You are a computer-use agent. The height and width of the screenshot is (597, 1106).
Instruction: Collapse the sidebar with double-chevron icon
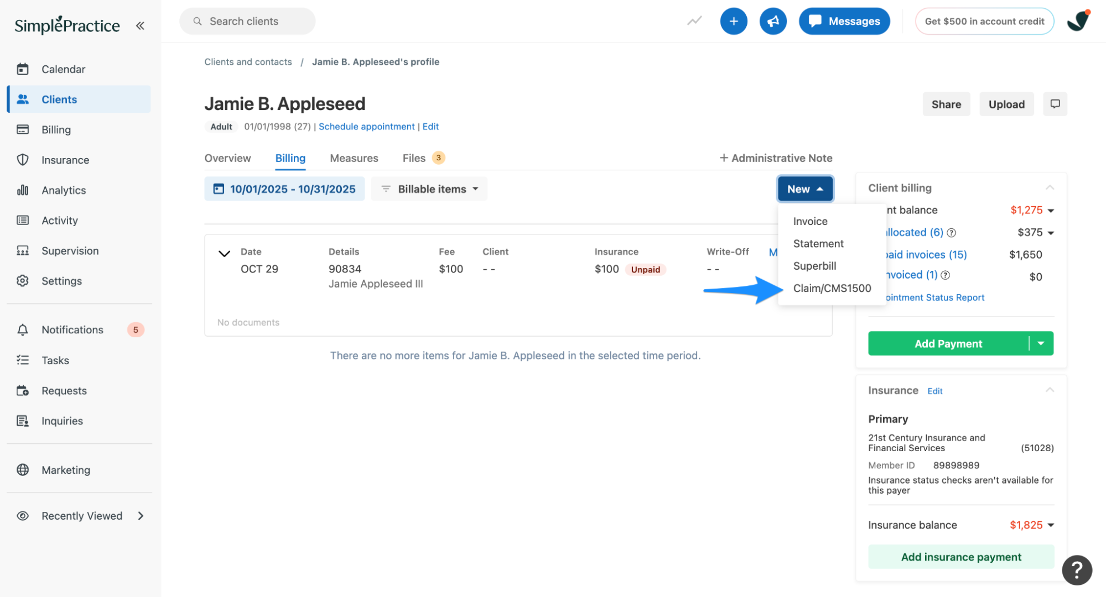(x=140, y=25)
